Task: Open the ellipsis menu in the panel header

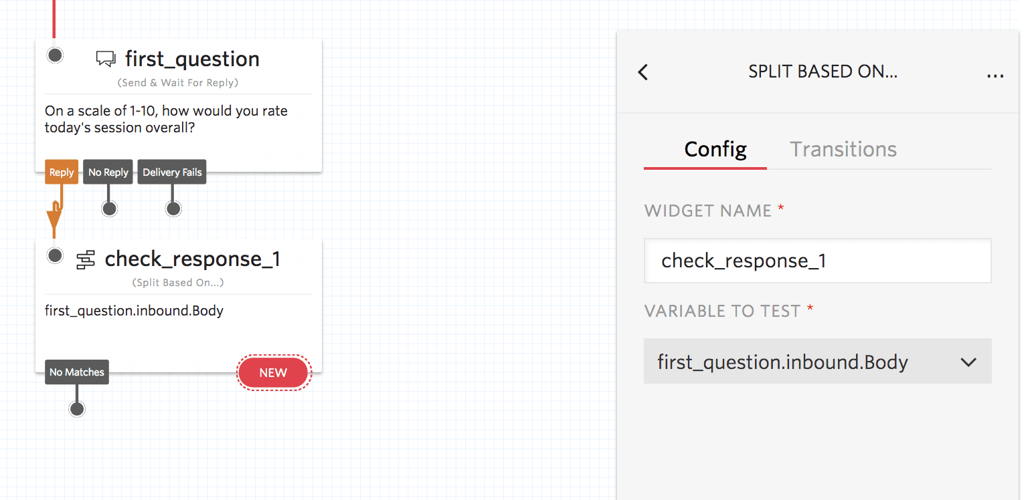Action: [995, 74]
